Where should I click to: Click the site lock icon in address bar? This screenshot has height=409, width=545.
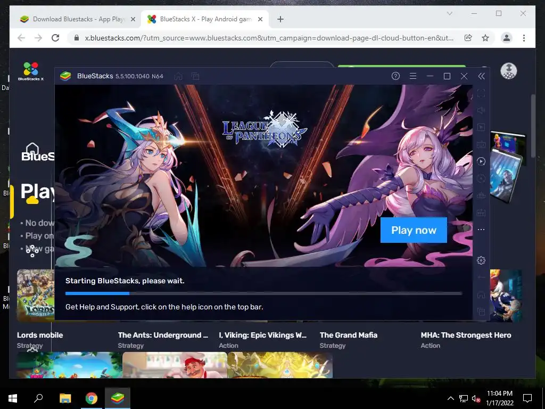pyautogui.click(x=77, y=38)
